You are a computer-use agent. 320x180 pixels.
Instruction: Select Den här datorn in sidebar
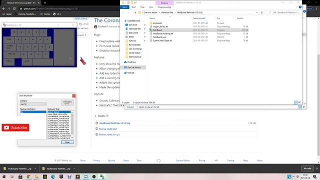point(134,67)
